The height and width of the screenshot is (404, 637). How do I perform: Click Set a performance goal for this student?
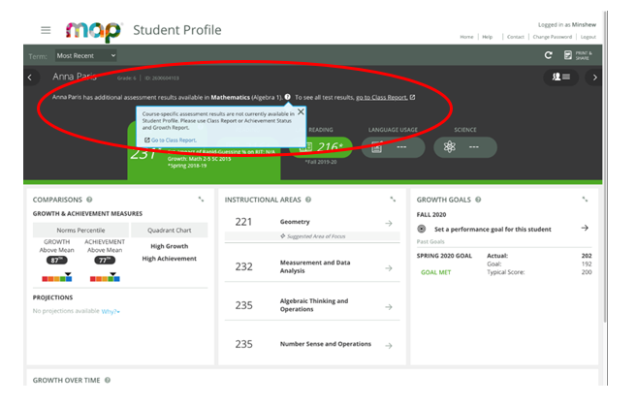pos(502,228)
